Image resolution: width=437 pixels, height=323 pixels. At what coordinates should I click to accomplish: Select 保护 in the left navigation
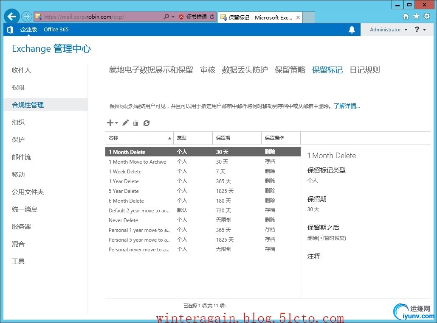pos(18,139)
